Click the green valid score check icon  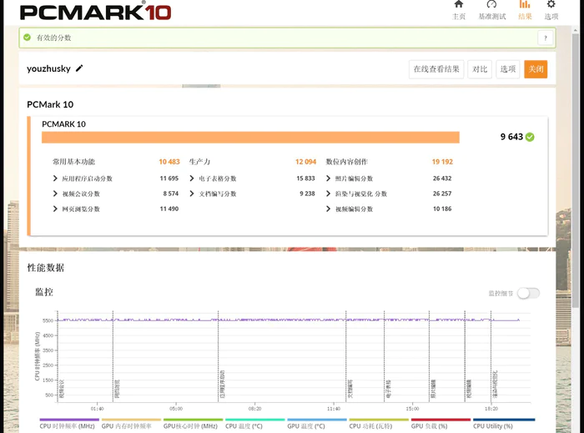pyautogui.click(x=28, y=38)
